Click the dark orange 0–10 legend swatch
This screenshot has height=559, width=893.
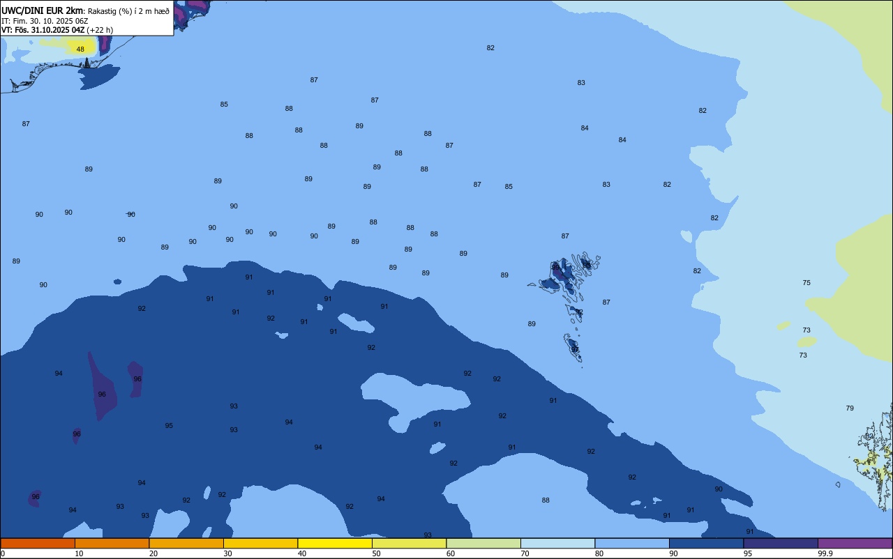(x=38, y=543)
